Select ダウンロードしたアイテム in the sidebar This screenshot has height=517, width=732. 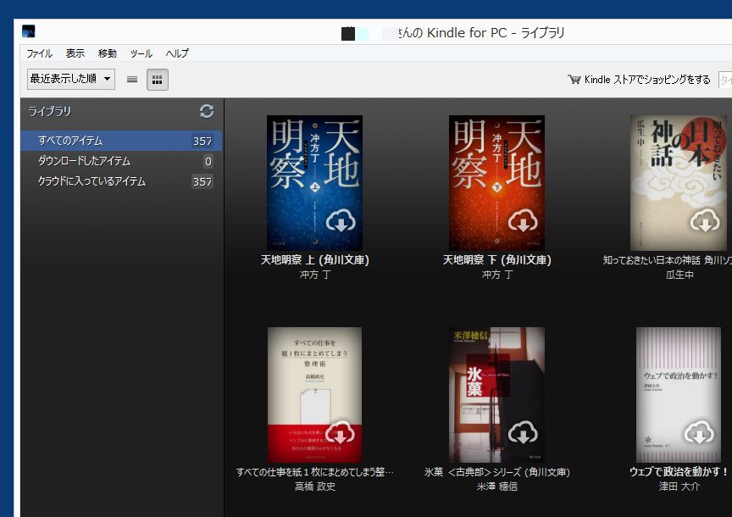[121, 161]
